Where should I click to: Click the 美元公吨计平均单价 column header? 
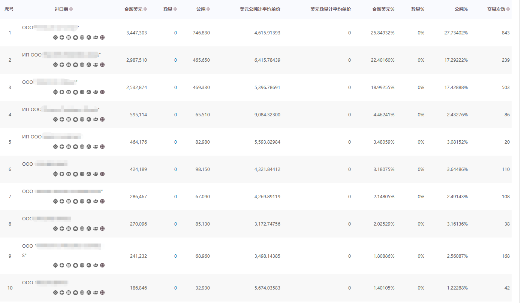coord(260,9)
